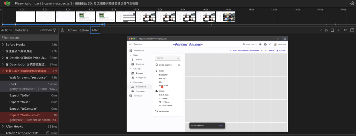The image size is (356, 136).
Task: Click the Saved Queries bookmark icon
Action: [x=156, y=65]
